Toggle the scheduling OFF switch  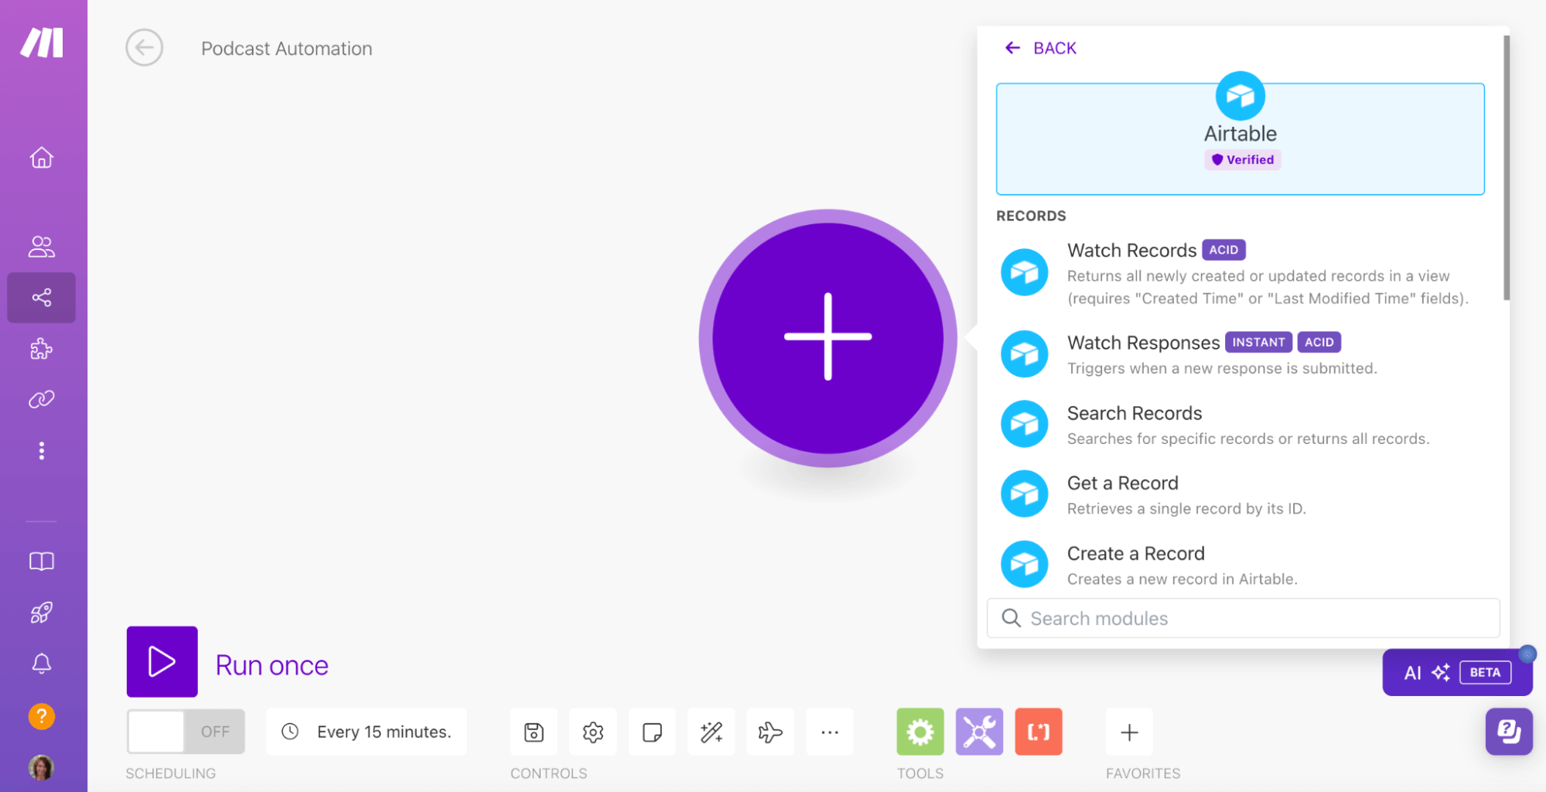point(186,732)
